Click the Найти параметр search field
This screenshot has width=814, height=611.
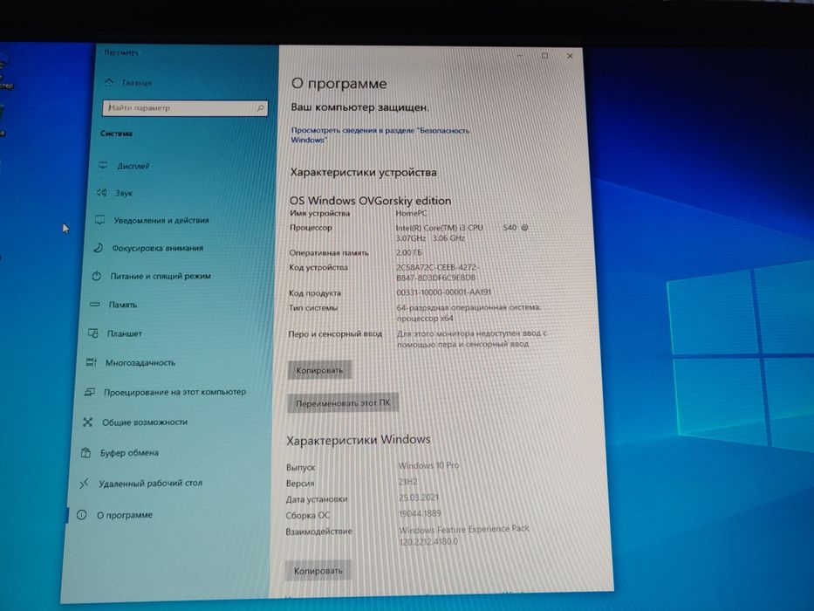(x=185, y=108)
